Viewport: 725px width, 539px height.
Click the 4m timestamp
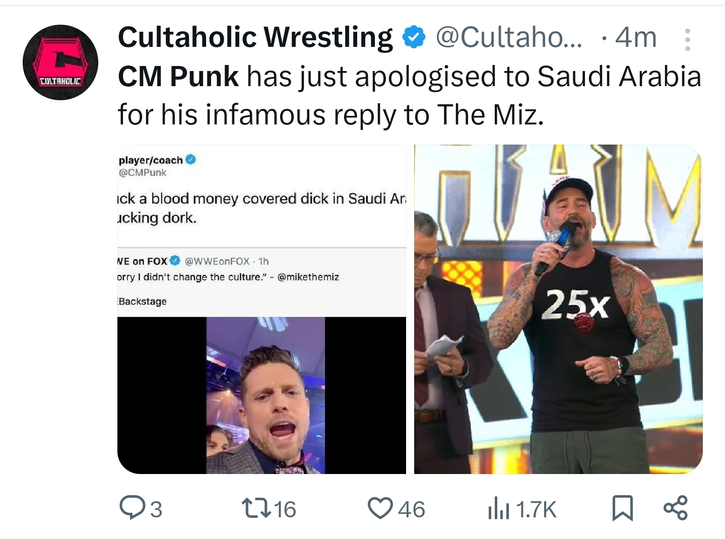[636, 37]
